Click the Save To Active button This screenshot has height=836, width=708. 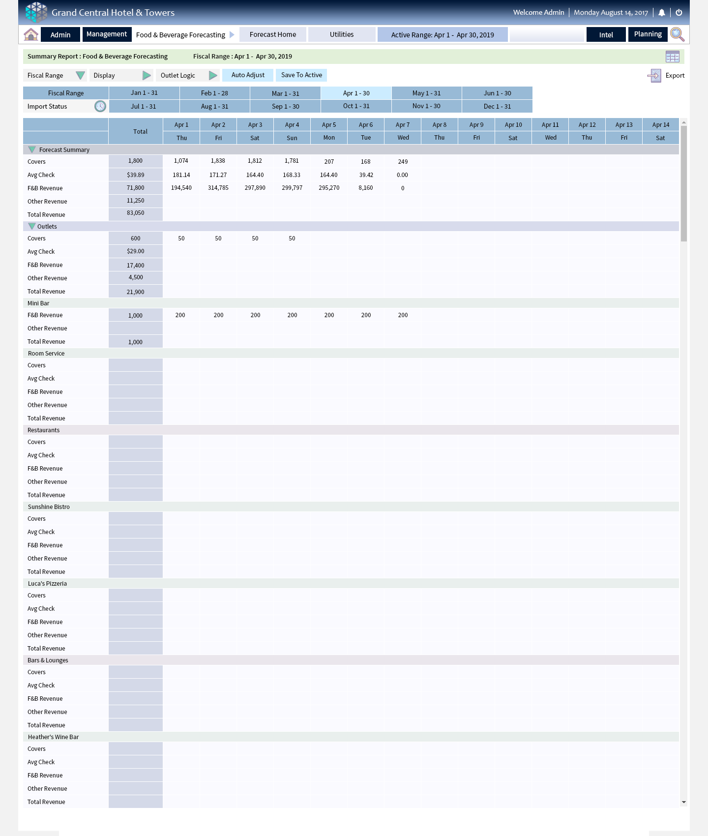301,75
